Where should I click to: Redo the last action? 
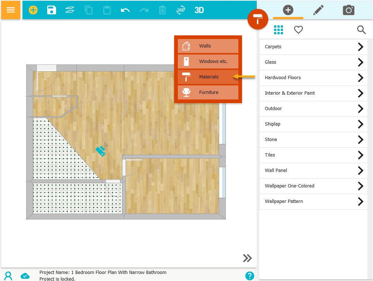coord(144,10)
